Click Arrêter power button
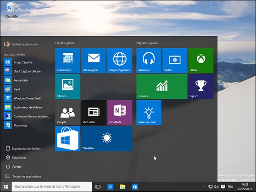This screenshot has height=192, width=256. pos(14,167)
